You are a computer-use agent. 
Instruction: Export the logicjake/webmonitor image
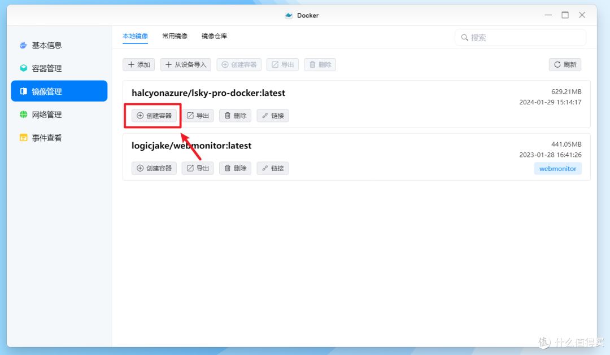click(x=198, y=168)
